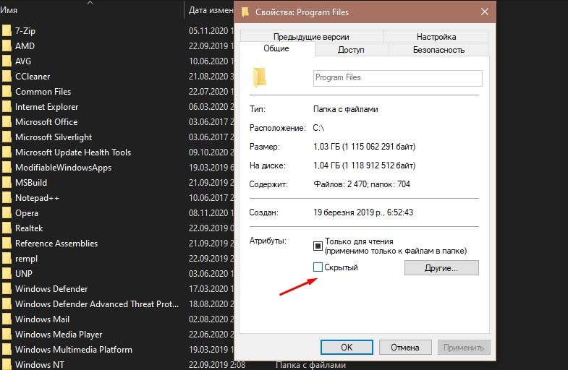
Task: Click the Notepad++ folder icon
Action: coord(7,198)
